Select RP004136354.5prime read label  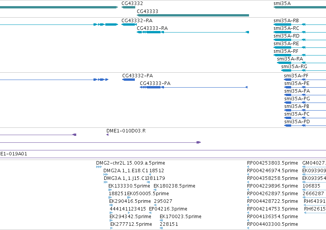(272, 217)
